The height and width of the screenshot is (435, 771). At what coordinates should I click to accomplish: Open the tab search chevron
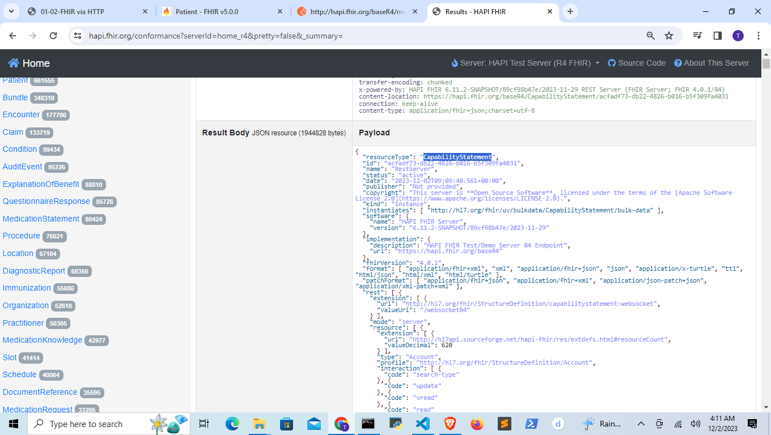[12, 11]
